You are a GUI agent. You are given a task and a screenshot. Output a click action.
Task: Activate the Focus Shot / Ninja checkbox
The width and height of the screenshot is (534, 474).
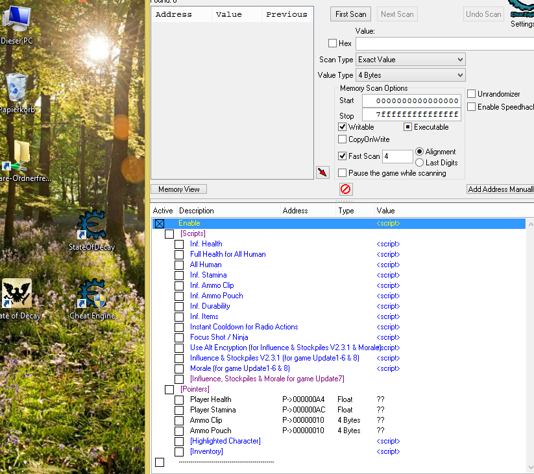click(x=179, y=338)
